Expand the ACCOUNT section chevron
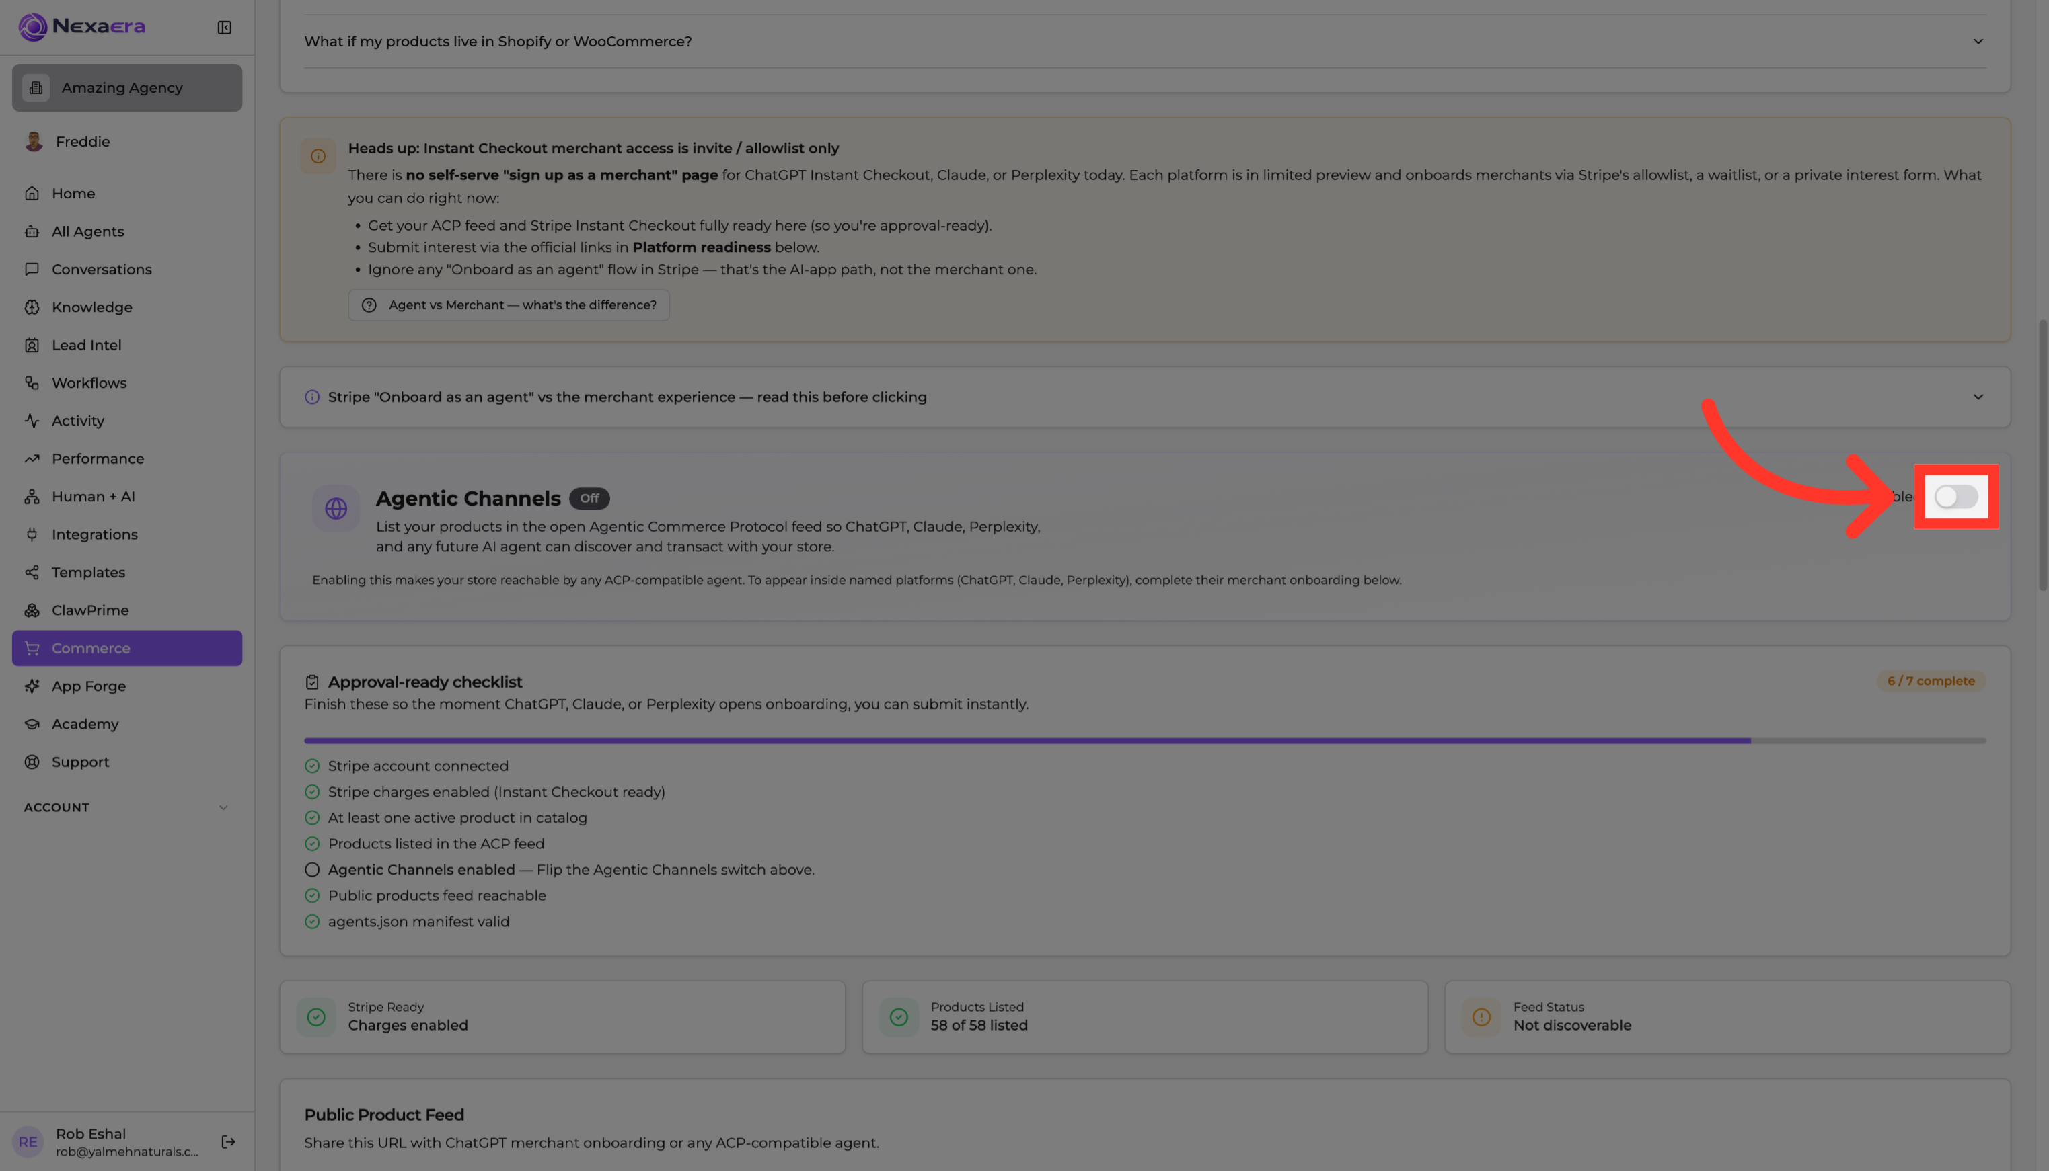Viewport: 2049px width, 1171px height. (224, 807)
